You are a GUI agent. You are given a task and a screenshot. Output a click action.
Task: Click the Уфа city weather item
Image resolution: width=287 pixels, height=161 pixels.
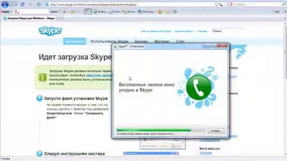(x=277, y=12)
